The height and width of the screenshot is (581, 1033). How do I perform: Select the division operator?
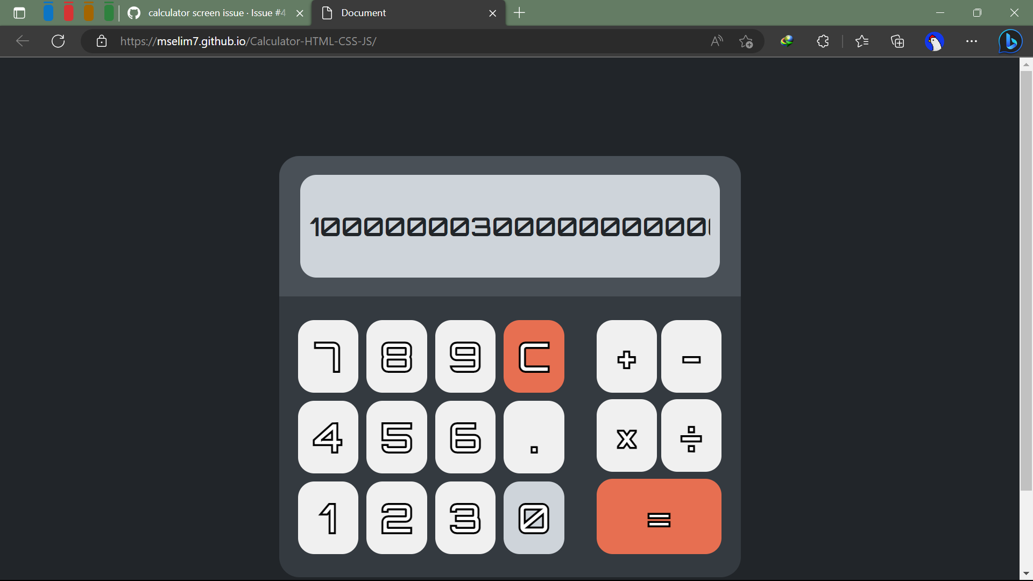tap(691, 437)
